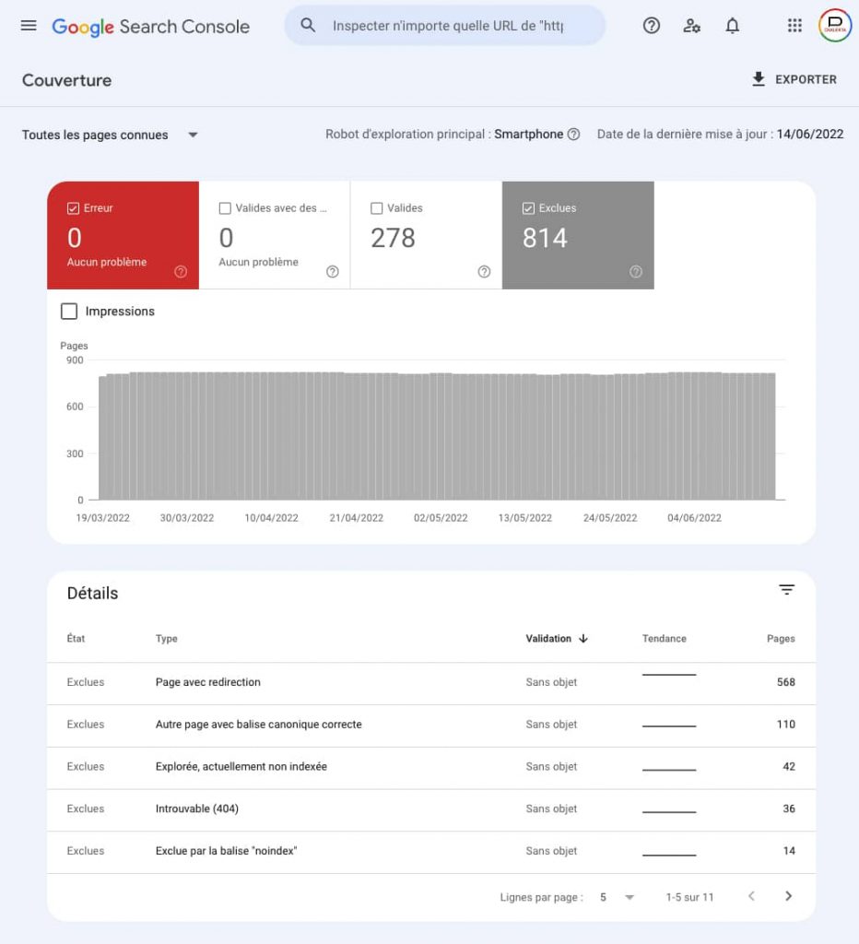859x944 pixels.
Task: Click the account profile avatar
Action: 835,26
